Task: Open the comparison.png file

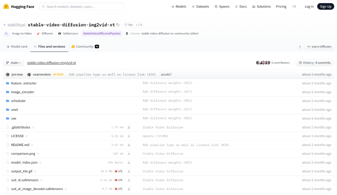Action: pyautogui.click(x=23, y=154)
